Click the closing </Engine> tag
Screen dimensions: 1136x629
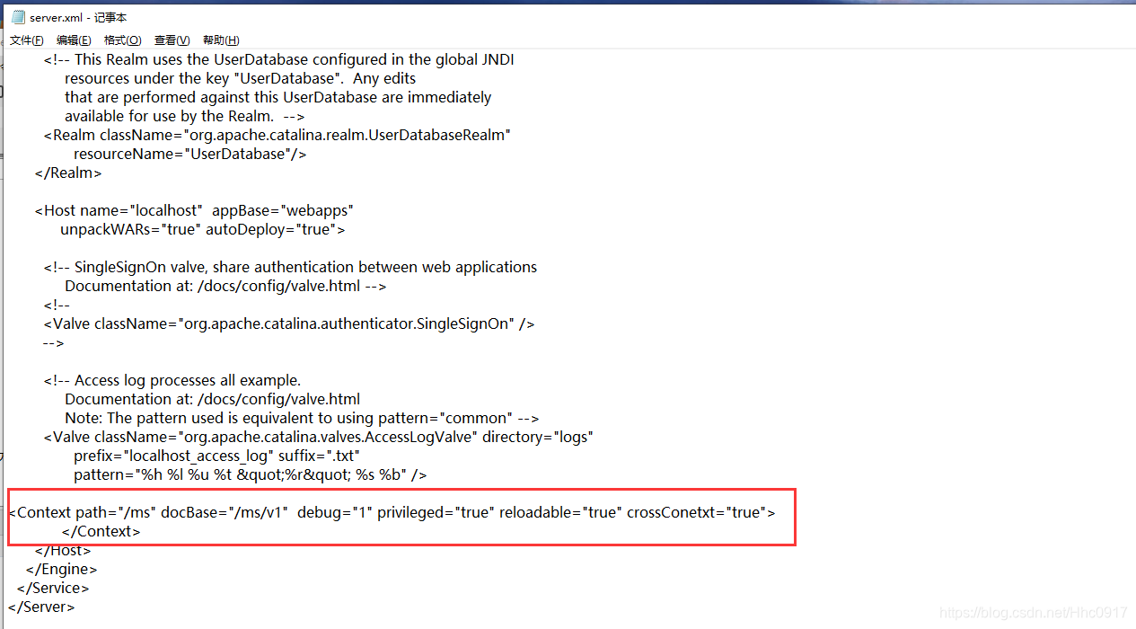pyautogui.click(x=61, y=569)
